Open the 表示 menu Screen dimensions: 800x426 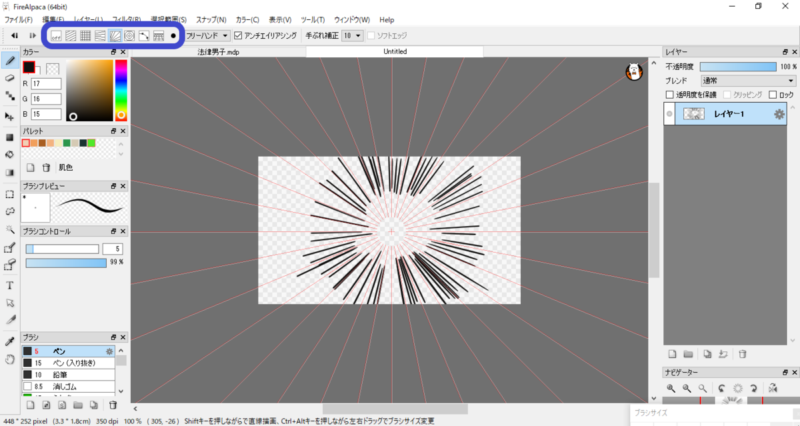click(280, 20)
